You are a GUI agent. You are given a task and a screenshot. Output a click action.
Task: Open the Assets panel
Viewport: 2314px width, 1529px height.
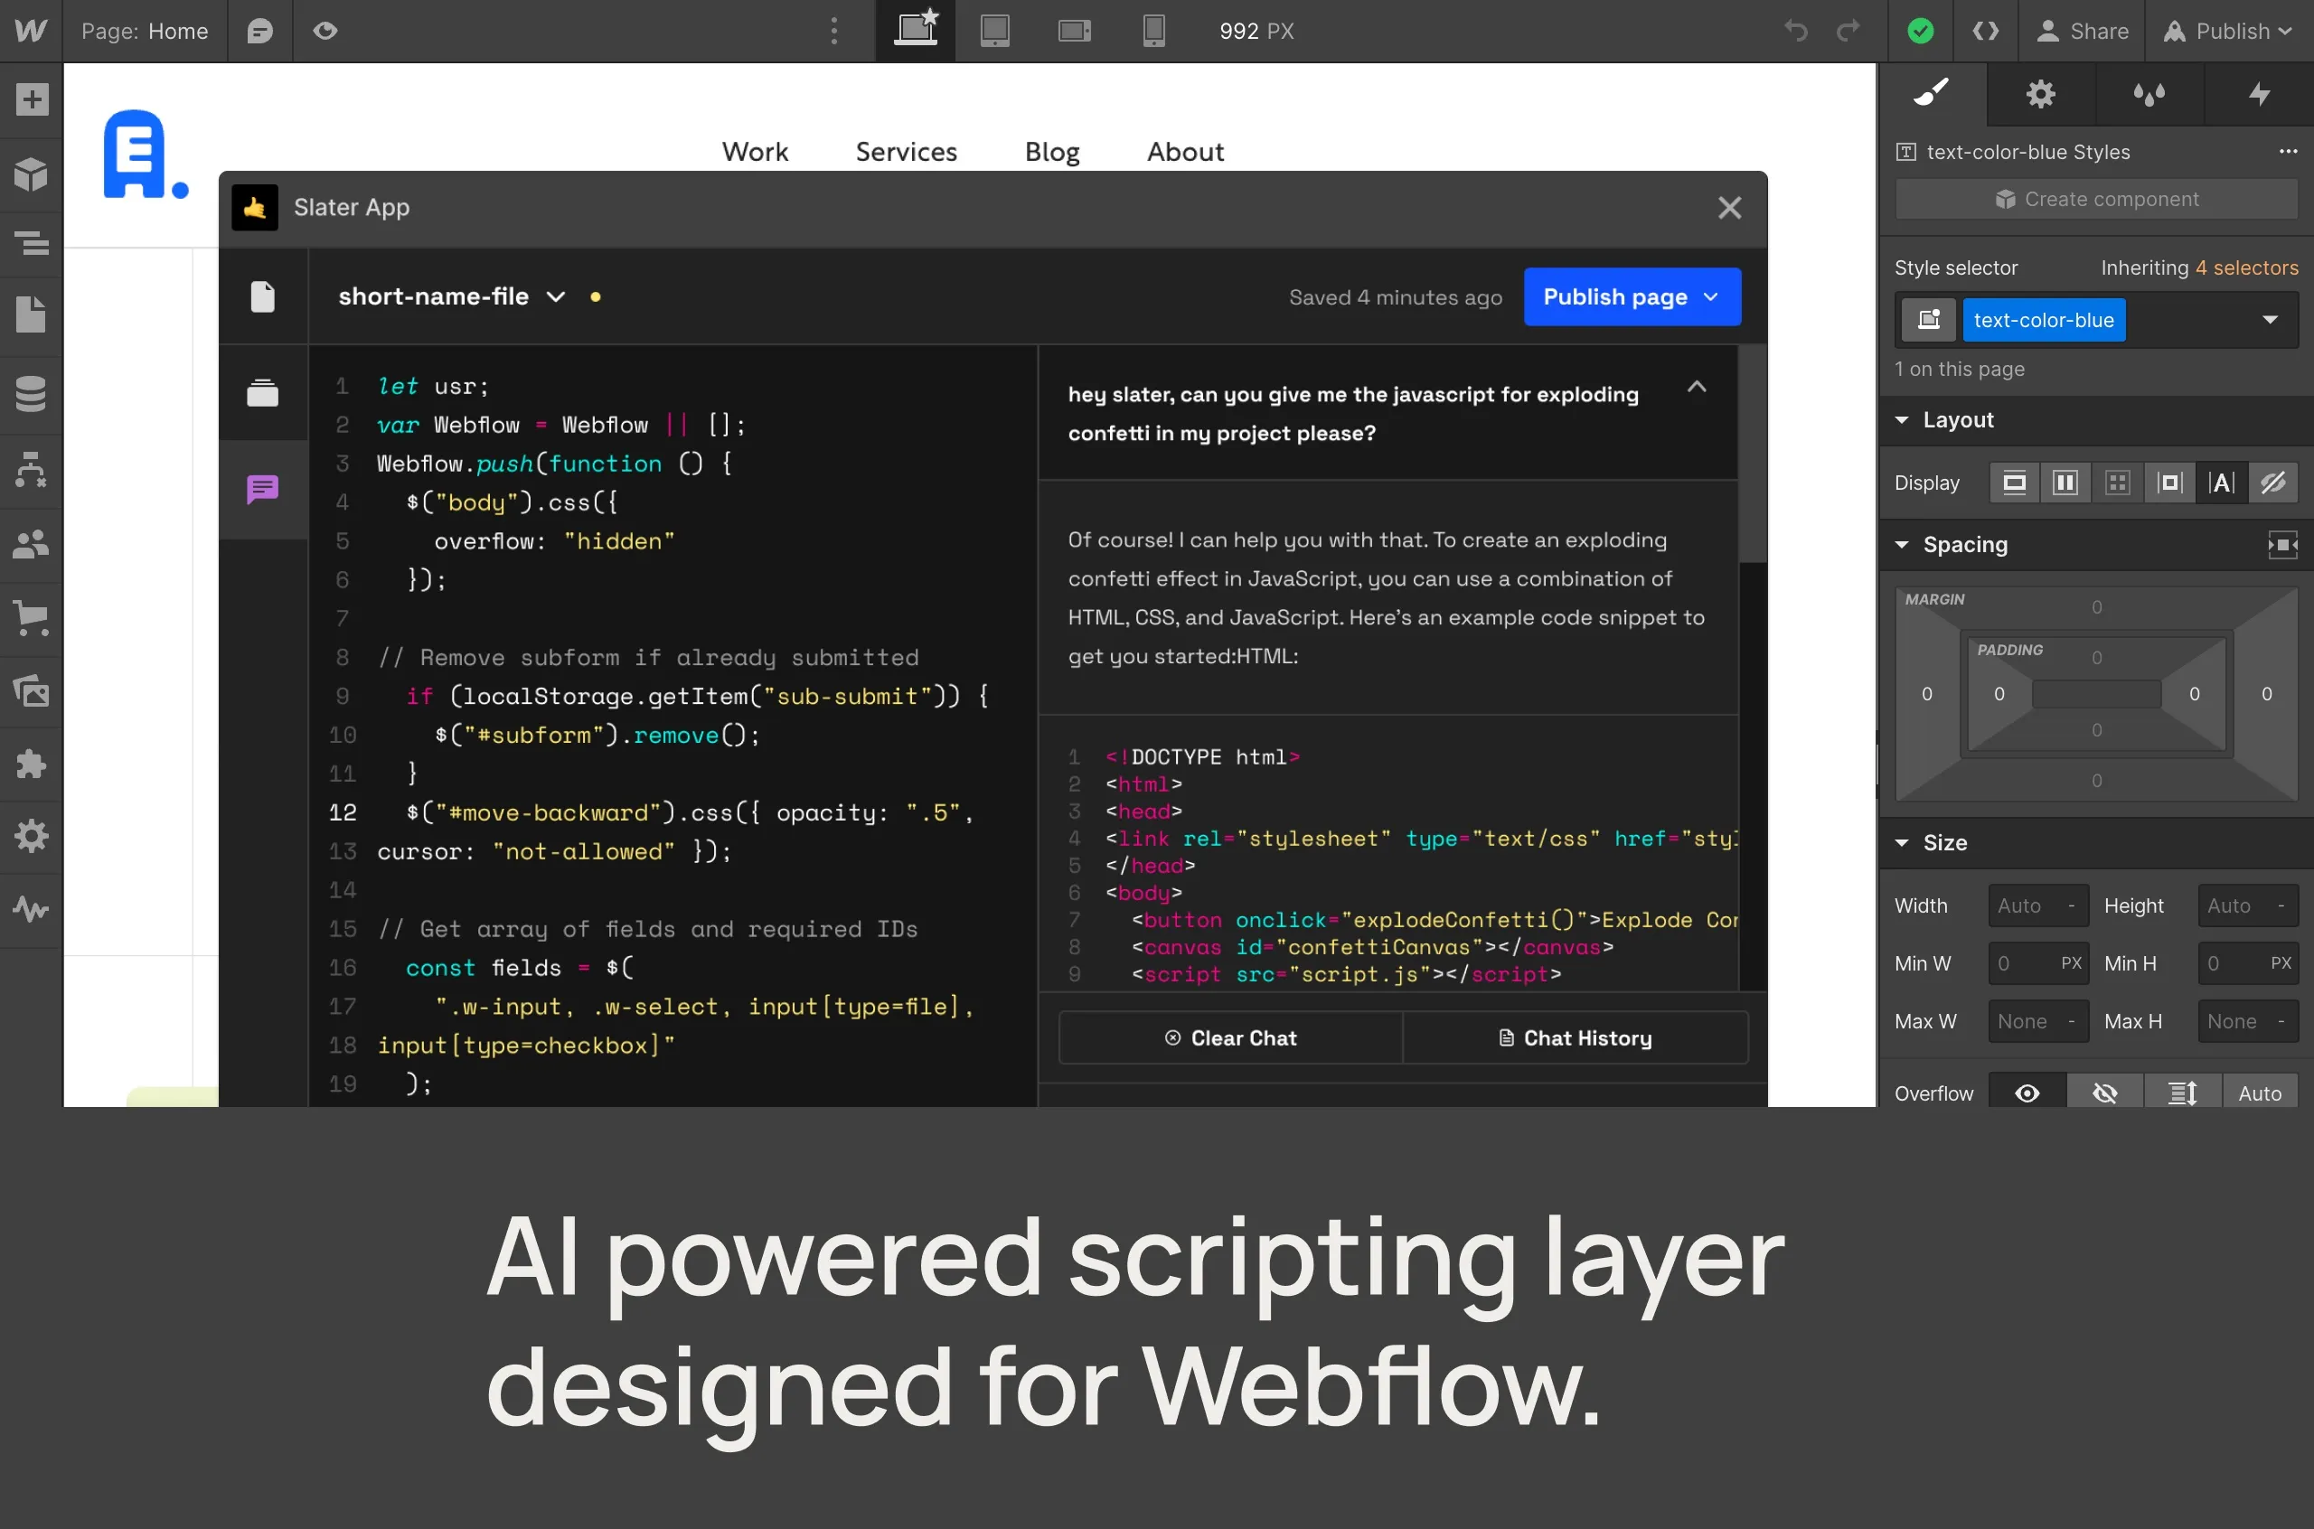33,692
